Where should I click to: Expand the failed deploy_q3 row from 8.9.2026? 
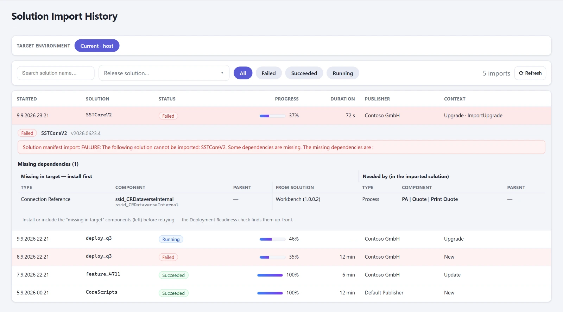tap(281, 257)
